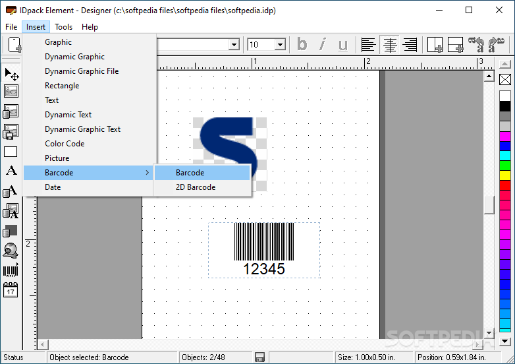Toggle underline text formatting
Image resolution: width=515 pixels, height=364 pixels.
coord(342,44)
